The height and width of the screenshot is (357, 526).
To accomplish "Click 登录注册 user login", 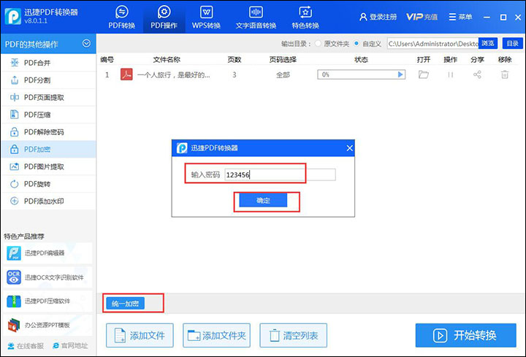I will coord(378,17).
